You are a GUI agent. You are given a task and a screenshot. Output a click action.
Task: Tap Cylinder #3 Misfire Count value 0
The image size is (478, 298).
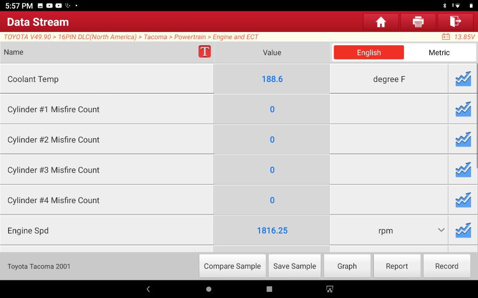[272, 170]
